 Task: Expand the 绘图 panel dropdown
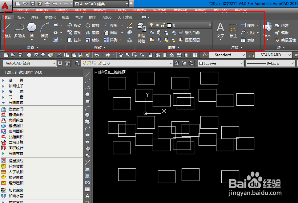pyautogui.click(x=33, y=47)
